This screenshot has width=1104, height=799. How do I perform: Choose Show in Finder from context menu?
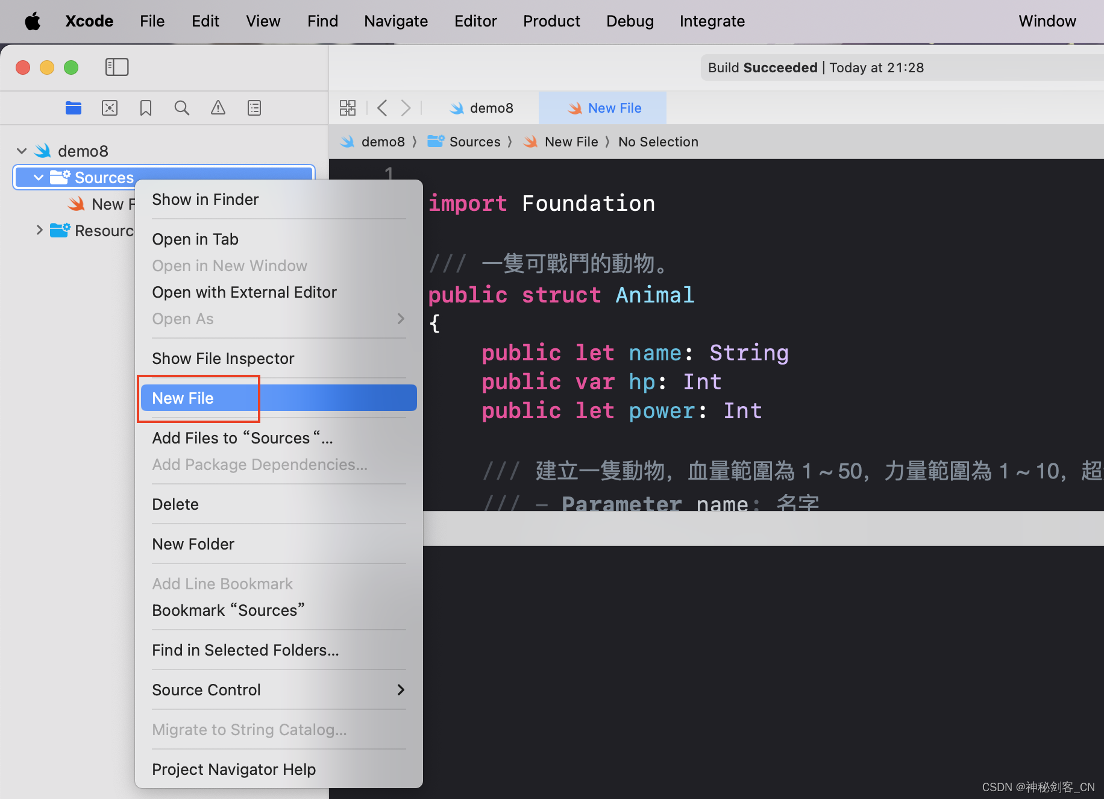tap(278, 199)
